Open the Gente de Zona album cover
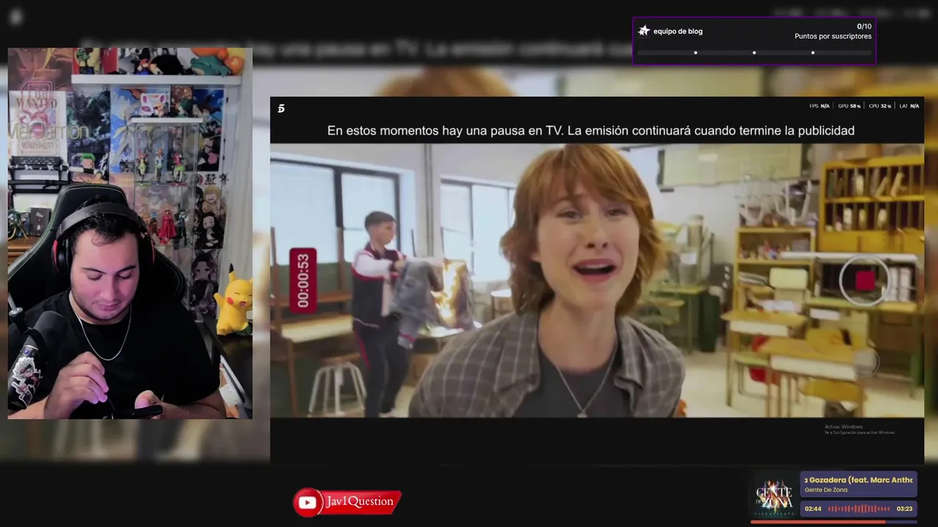 pos(774,495)
